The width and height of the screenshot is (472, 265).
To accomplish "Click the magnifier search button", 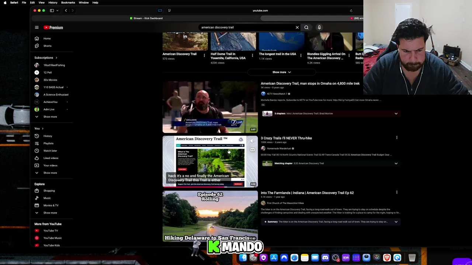I will [x=306, y=27].
